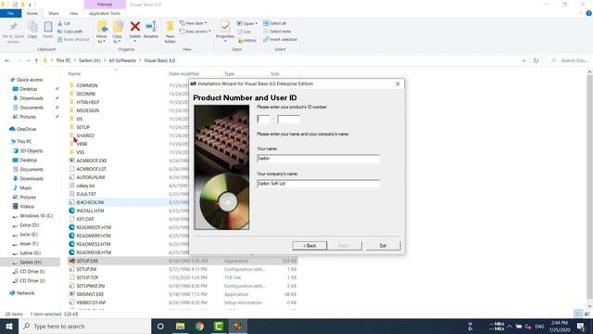Image resolution: width=593 pixels, height=334 pixels.
Task: Select Music in navigation pane
Action: [x=26, y=187]
